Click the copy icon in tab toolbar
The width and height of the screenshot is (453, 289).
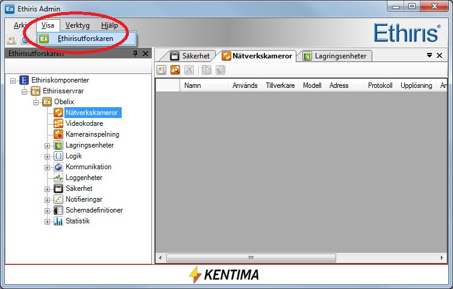coord(206,70)
